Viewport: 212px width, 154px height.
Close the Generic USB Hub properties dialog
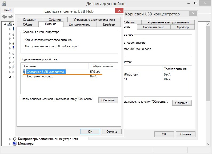(x=119, y=11)
